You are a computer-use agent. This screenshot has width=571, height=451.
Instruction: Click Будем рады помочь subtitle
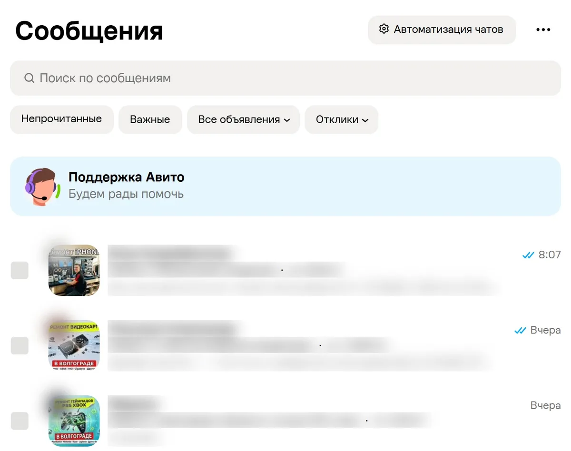coord(126,194)
